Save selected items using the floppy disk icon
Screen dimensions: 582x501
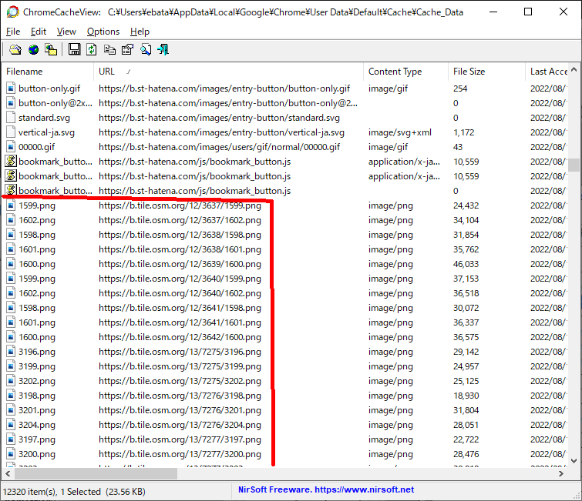tap(74, 50)
